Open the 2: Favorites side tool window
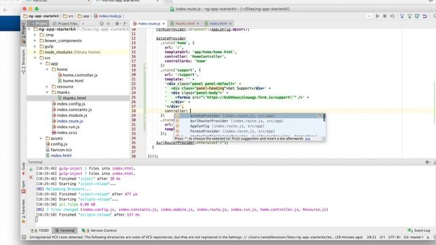The width and height of the screenshot is (436, 245). pos(24,211)
